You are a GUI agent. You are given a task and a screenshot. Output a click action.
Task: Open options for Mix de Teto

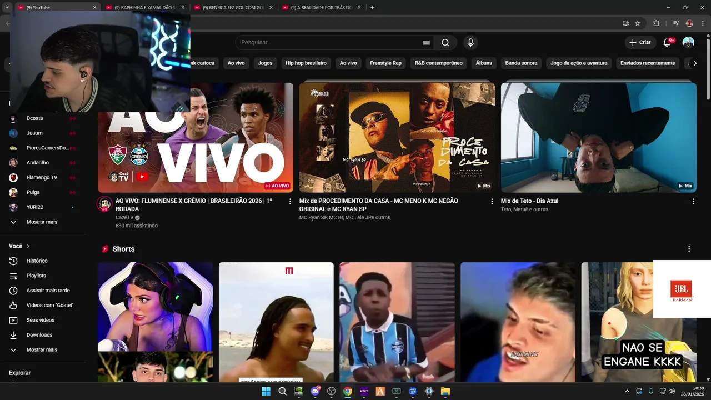pos(693,202)
